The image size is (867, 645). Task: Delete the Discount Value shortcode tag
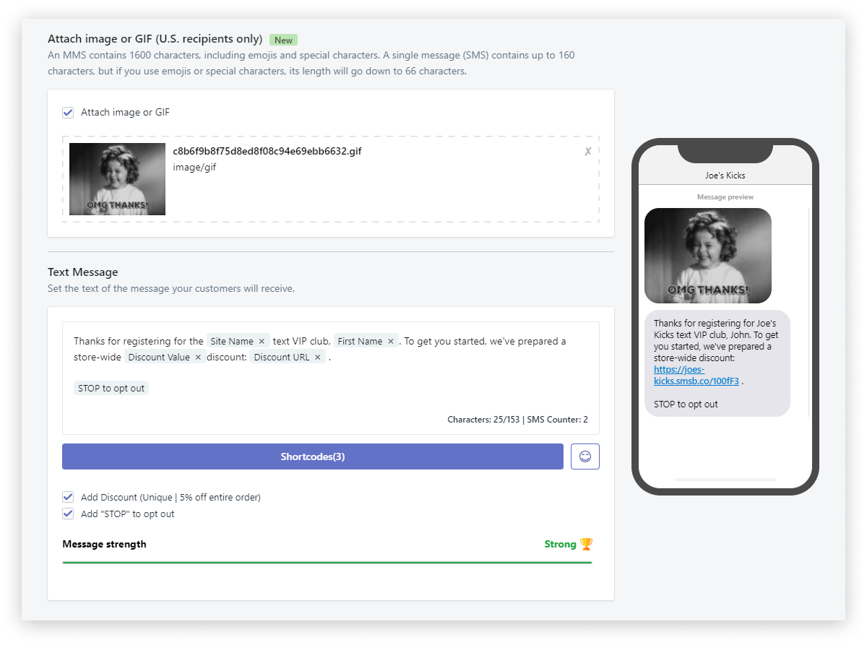point(198,357)
